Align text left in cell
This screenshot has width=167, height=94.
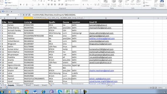click(49, 5)
